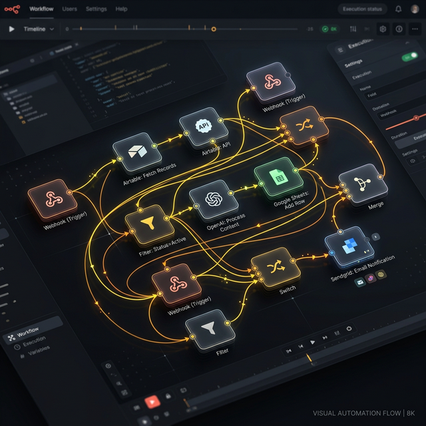Click play in the lower playback bar
The height and width of the screenshot is (426, 426).
tap(313, 342)
